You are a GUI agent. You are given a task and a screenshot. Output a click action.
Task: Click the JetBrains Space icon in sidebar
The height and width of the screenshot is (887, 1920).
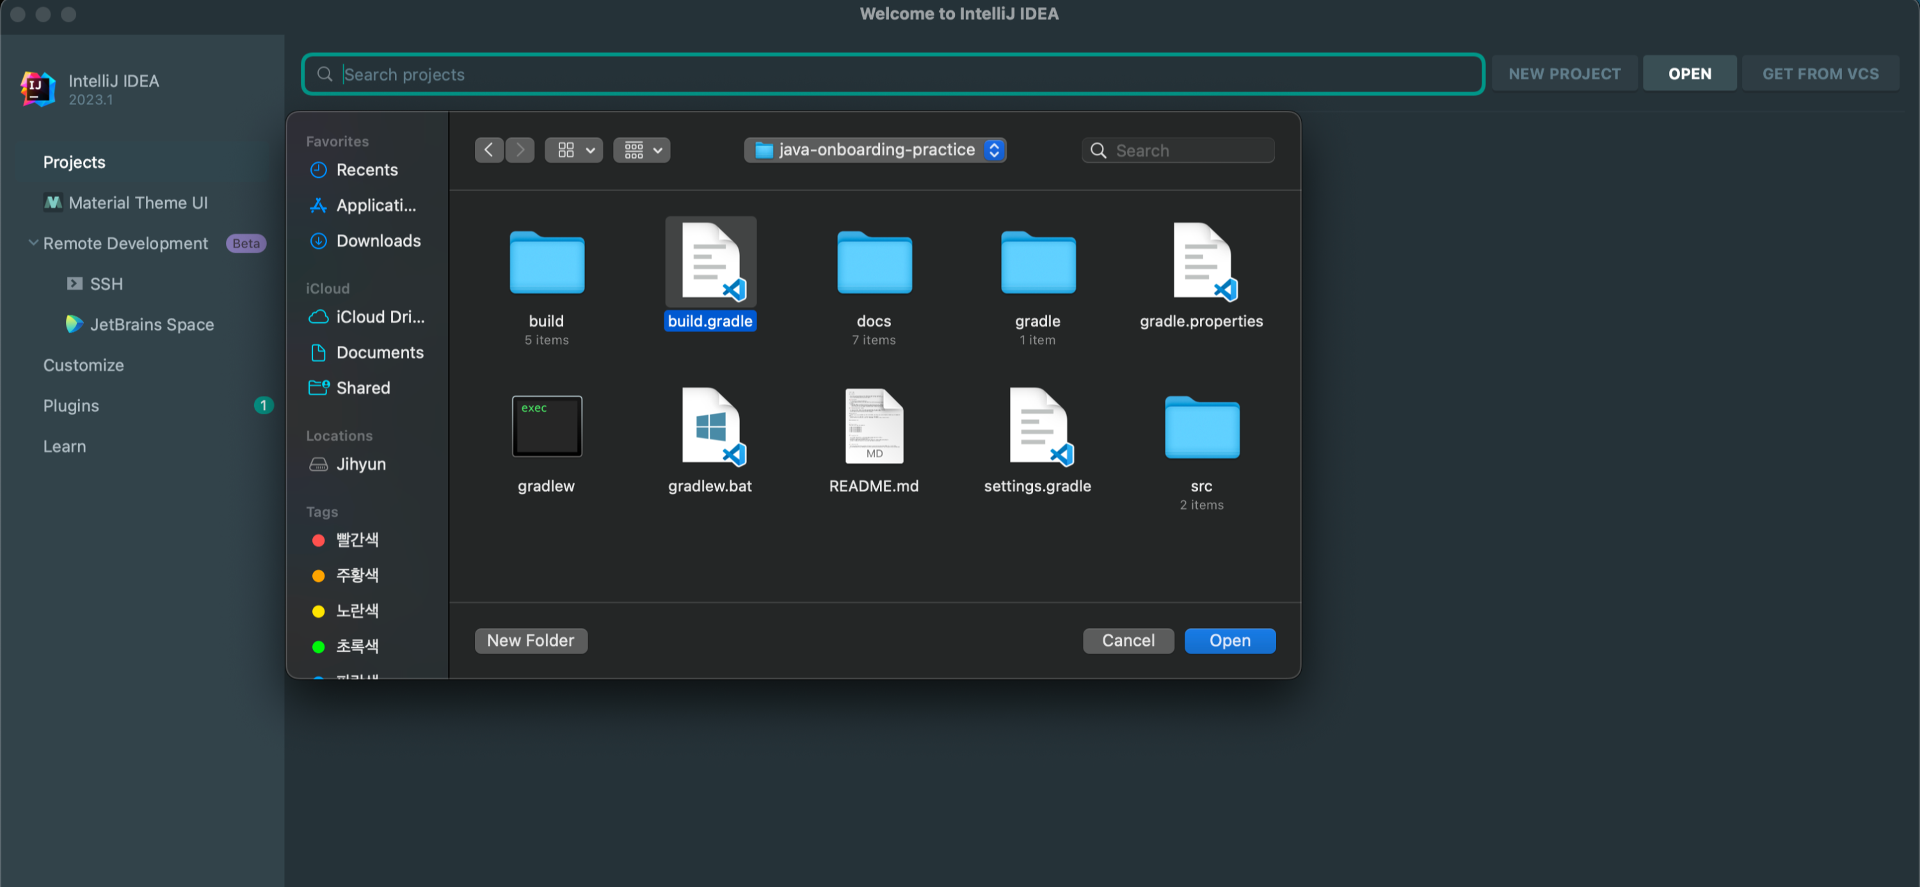pos(74,324)
